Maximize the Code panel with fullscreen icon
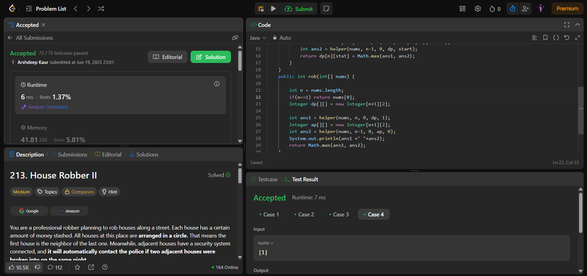Screen dimensions: 587x276 [x=567, y=25]
